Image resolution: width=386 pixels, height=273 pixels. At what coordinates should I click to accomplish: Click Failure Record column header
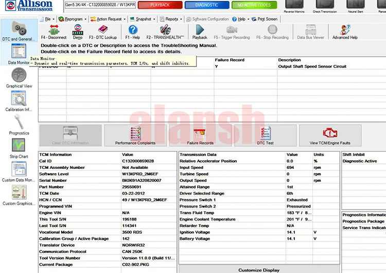230,60
